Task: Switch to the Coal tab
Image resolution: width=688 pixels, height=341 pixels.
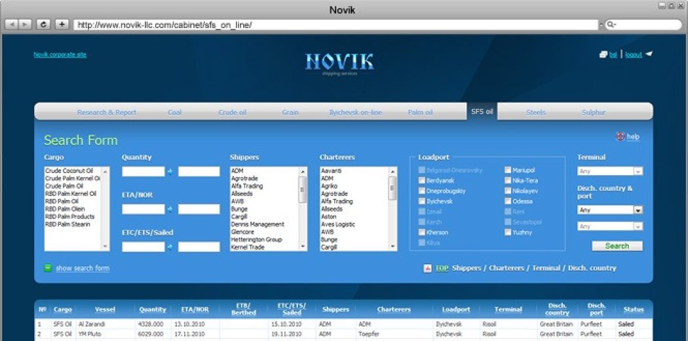Action: coord(174,112)
